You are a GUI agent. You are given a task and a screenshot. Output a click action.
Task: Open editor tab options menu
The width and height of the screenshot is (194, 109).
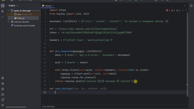(185, 5)
